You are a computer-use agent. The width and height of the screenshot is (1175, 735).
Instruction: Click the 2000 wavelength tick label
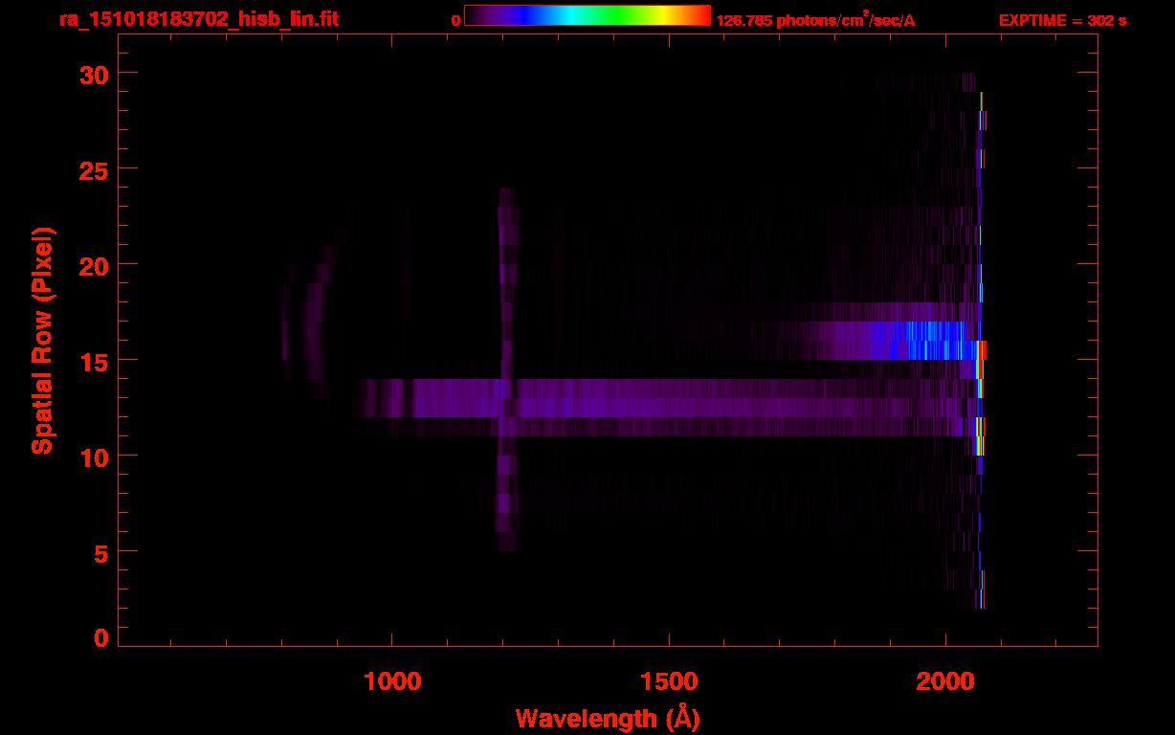(x=945, y=681)
